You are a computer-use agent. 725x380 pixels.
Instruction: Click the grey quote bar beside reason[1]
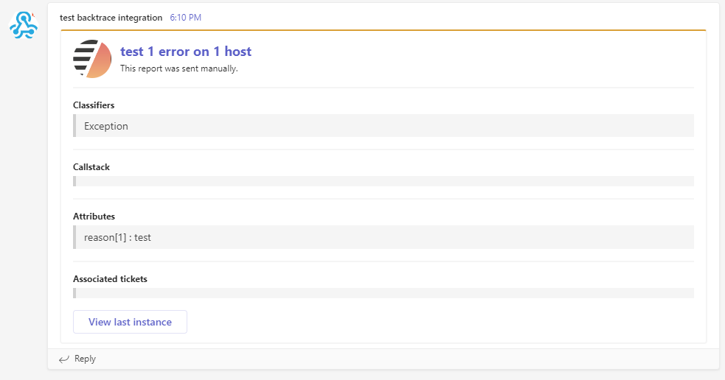click(74, 237)
